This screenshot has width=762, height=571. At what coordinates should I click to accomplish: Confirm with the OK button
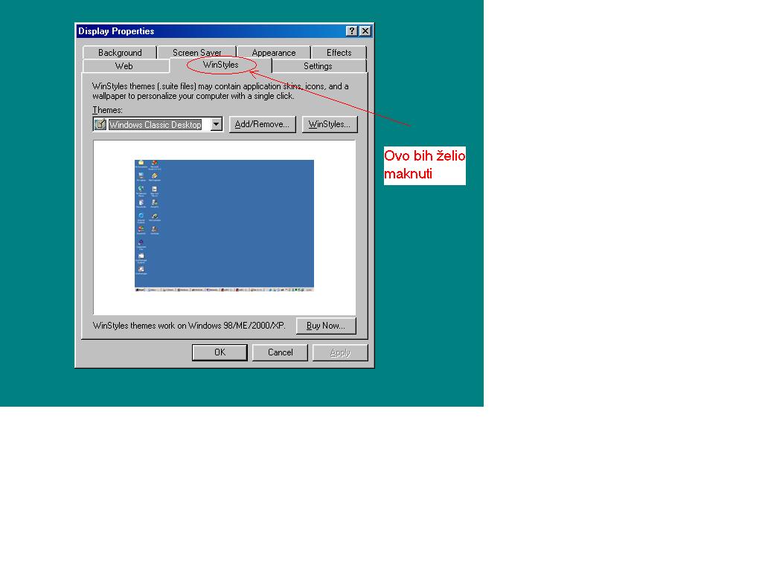pyautogui.click(x=220, y=352)
